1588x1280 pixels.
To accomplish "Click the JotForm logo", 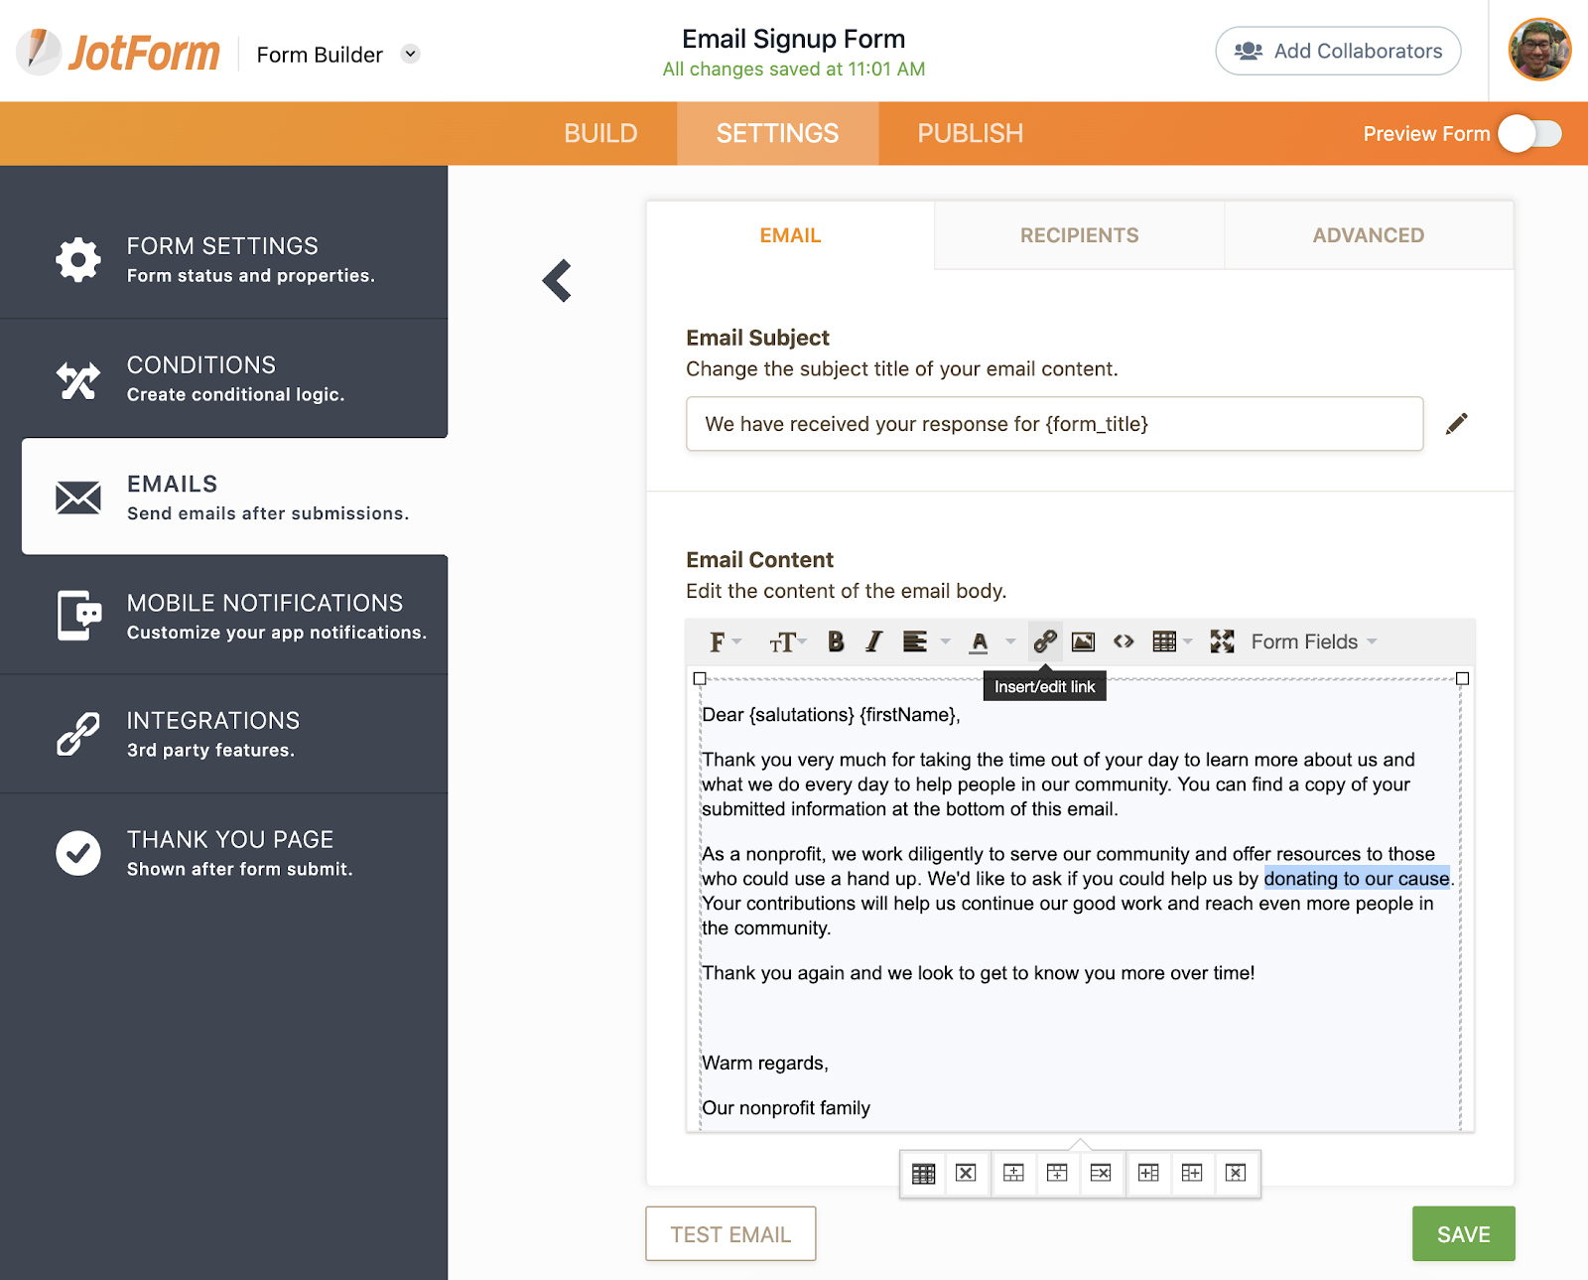I will pyautogui.click(x=118, y=53).
